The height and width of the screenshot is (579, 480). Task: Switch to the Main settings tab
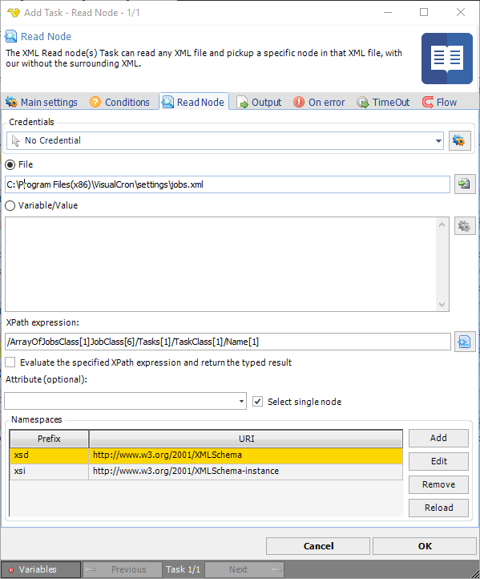[42, 103]
